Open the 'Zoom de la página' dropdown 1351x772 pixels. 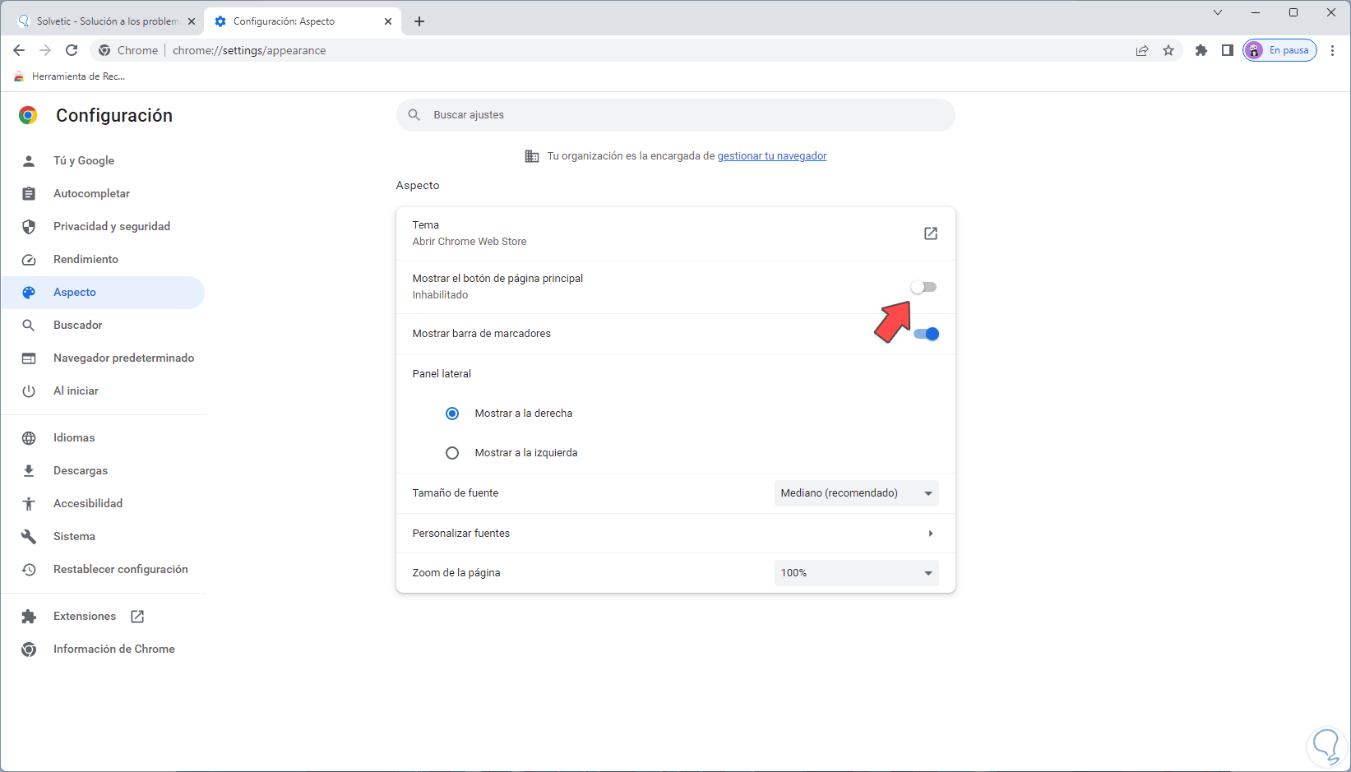pos(856,573)
